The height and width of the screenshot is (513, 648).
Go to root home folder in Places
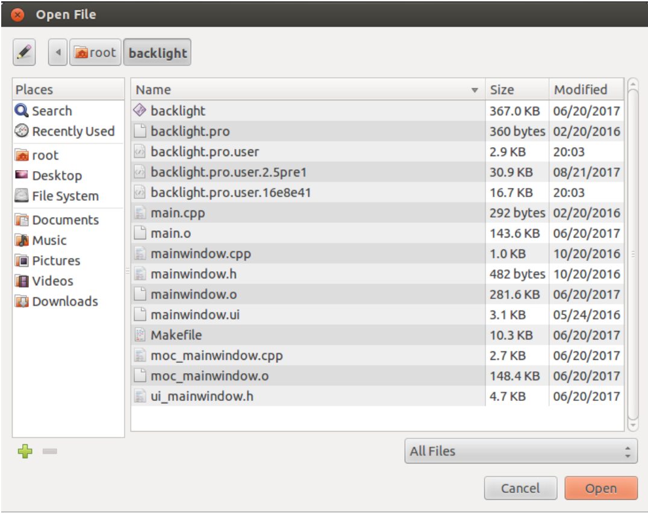click(68, 155)
